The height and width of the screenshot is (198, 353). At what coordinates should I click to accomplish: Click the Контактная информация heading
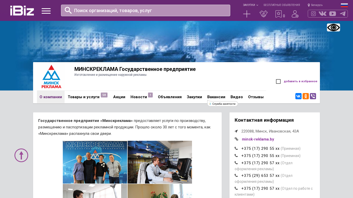pyautogui.click(x=264, y=120)
